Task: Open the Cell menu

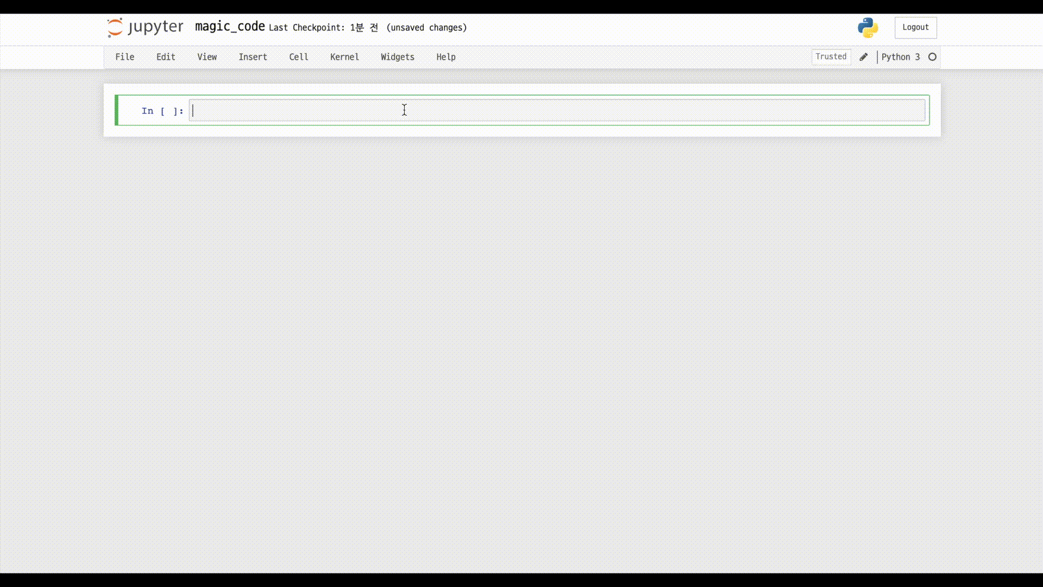Action: [298, 57]
